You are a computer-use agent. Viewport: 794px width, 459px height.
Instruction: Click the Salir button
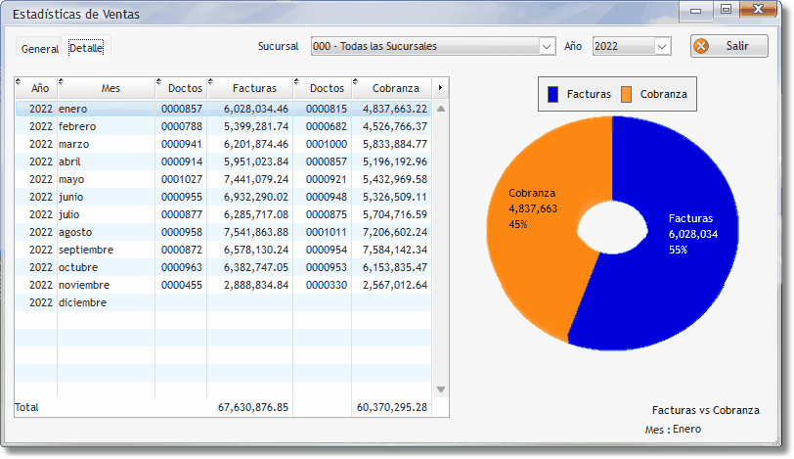click(x=729, y=46)
